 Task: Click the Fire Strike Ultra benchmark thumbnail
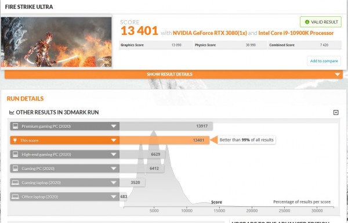coord(56,42)
